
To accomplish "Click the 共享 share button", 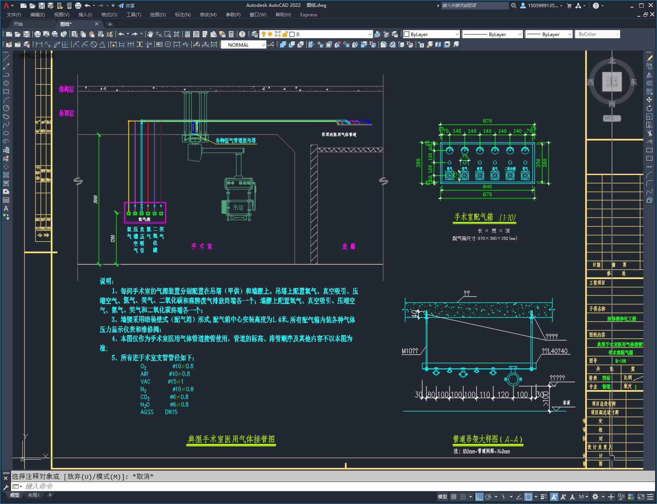I will [126, 5].
